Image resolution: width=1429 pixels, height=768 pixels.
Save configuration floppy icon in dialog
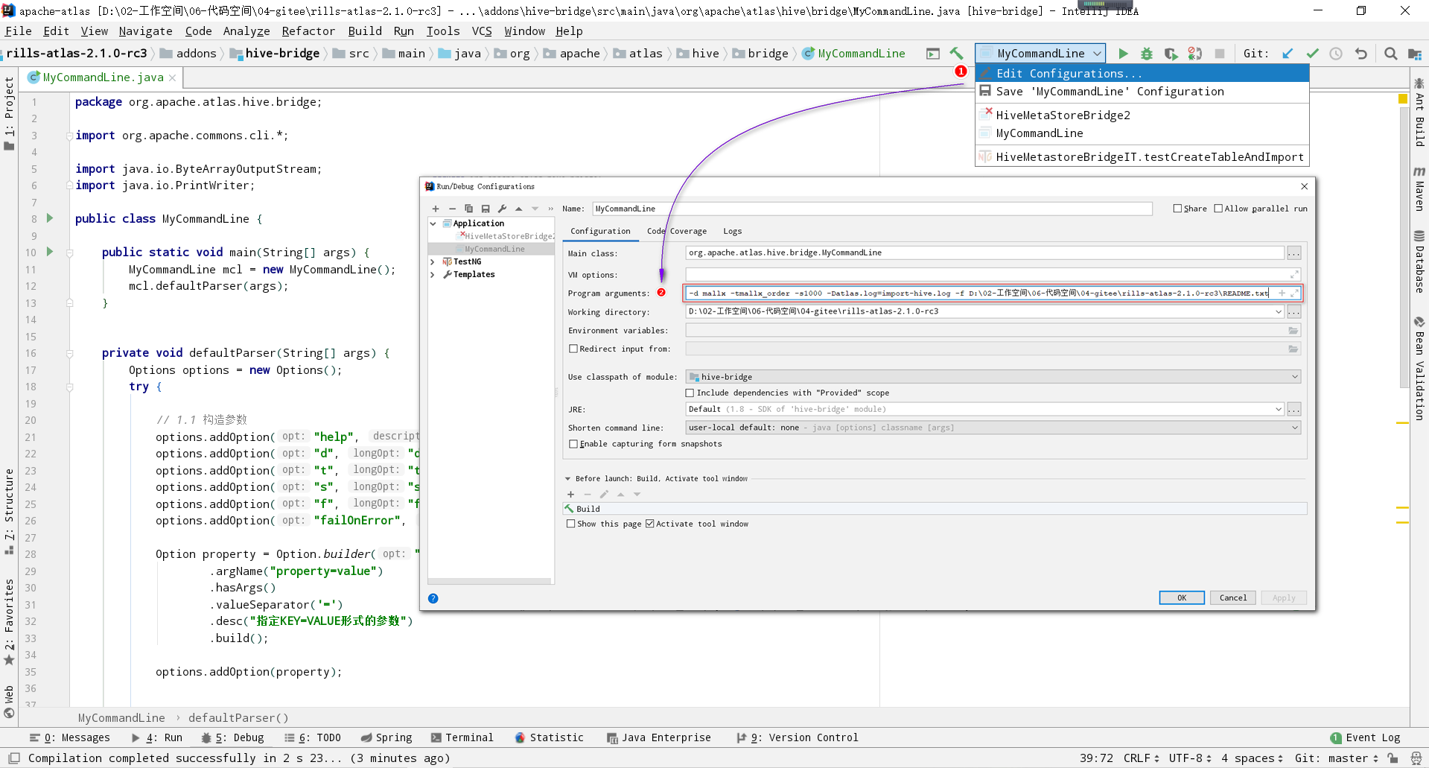point(486,209)
